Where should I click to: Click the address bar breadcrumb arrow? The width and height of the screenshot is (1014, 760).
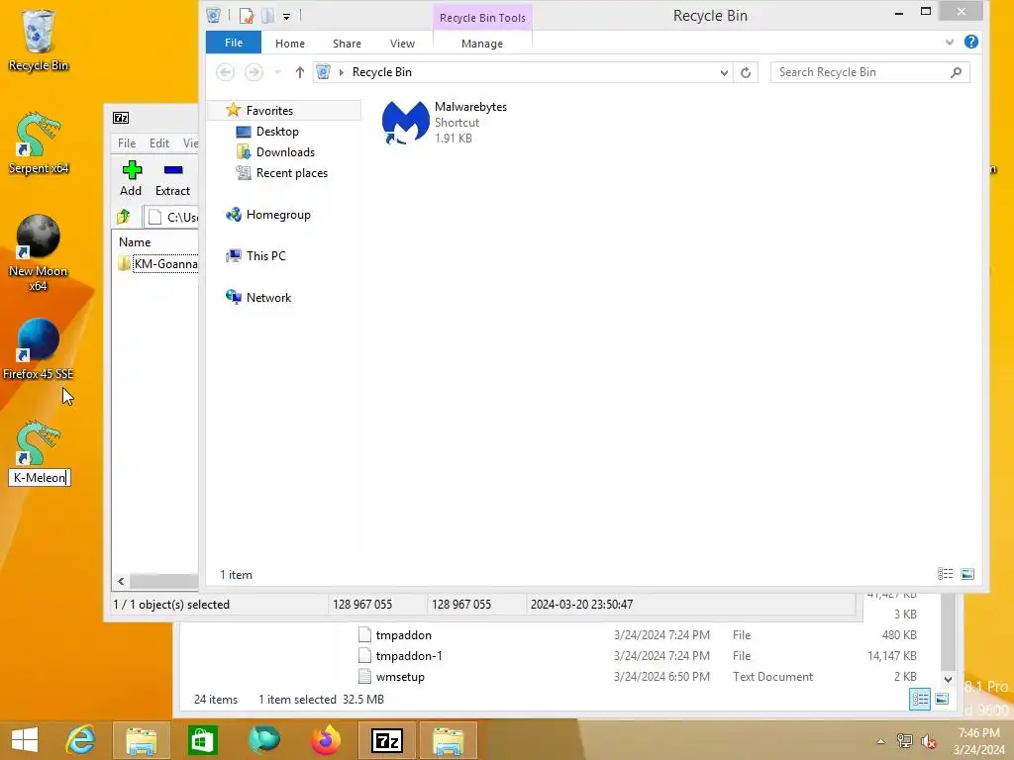[x=342, y=72]
